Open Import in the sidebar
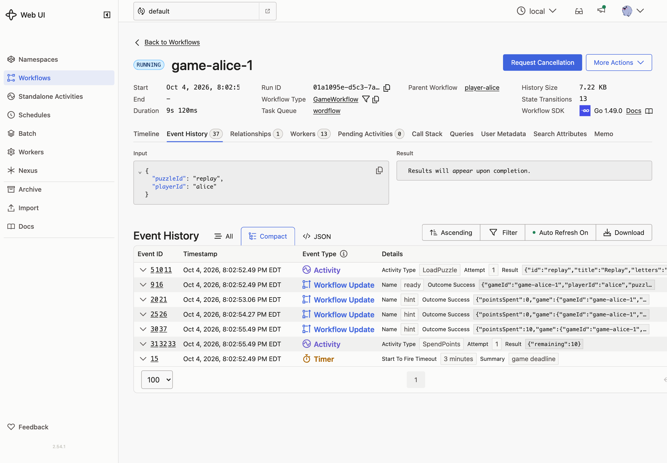Screen dimensions: 667x463 tap(59, 208)
